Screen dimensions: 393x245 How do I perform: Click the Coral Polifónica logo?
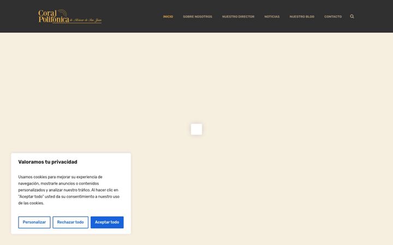coord(70,16)
